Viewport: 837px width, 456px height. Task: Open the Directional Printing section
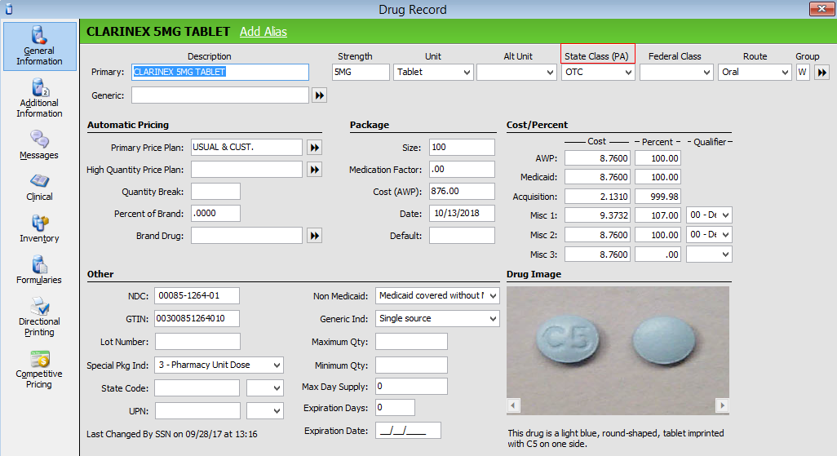39,317
